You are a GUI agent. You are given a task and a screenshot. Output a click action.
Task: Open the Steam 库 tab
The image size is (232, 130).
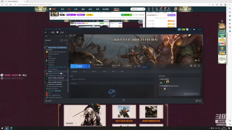pyautogui.click(x=57, y=32)
